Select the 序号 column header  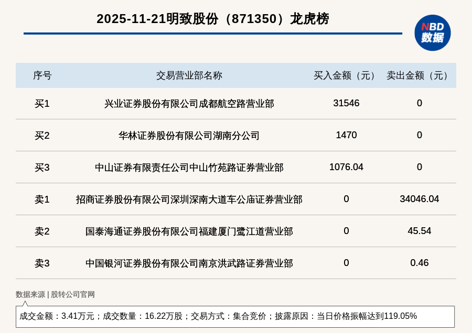pyautogui.click(x=42, y=75)
